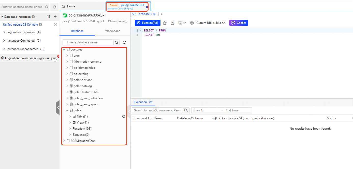
Task: Open help icon beside Unified ApsaraDB Console
Action: [40, 25]
